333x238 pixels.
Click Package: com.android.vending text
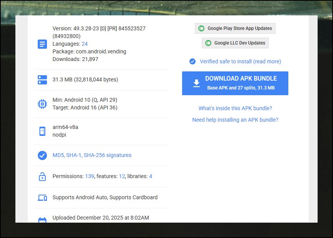pyautogui.click(x=89, y=51)
